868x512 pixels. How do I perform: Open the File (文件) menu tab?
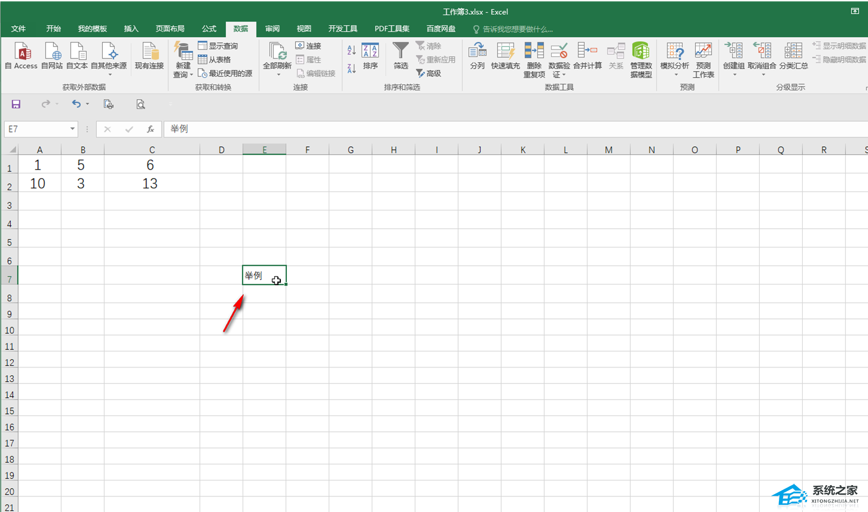click(19, 29)
